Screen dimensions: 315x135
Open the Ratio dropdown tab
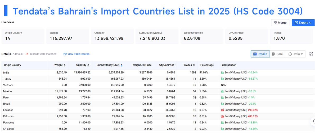[x=295, y=54]
